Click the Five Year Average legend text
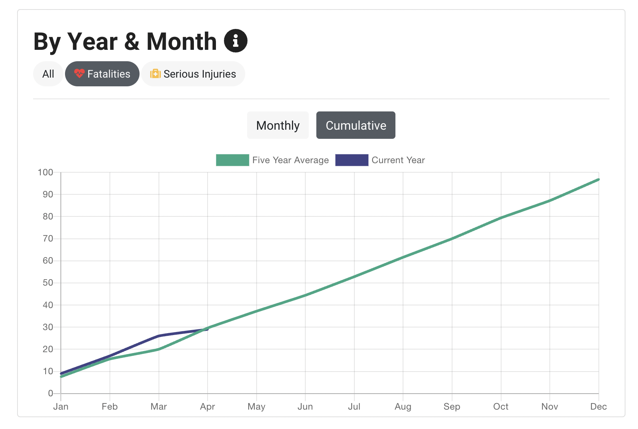 point(290,160)
